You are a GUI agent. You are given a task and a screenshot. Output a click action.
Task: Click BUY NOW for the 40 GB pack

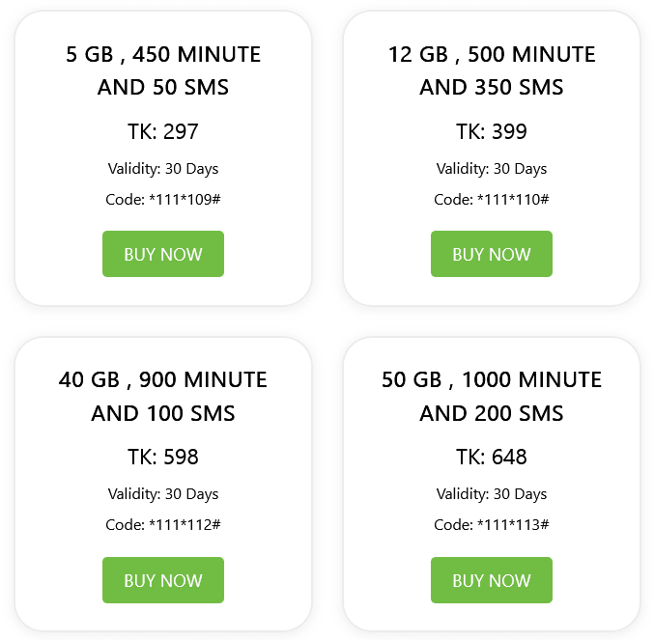click(x=163, y=580)
